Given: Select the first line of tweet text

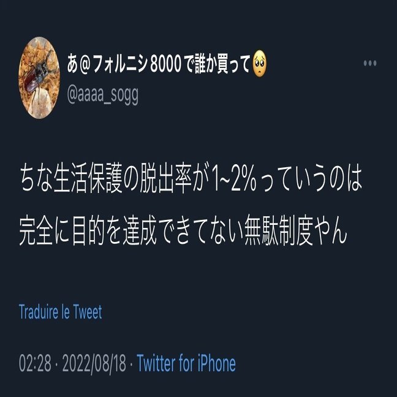Looking at the screenshot, I should [191, 178].
